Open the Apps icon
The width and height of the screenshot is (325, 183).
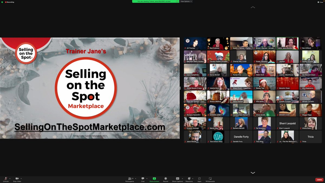pyautogui.click(x=199, y=179)
